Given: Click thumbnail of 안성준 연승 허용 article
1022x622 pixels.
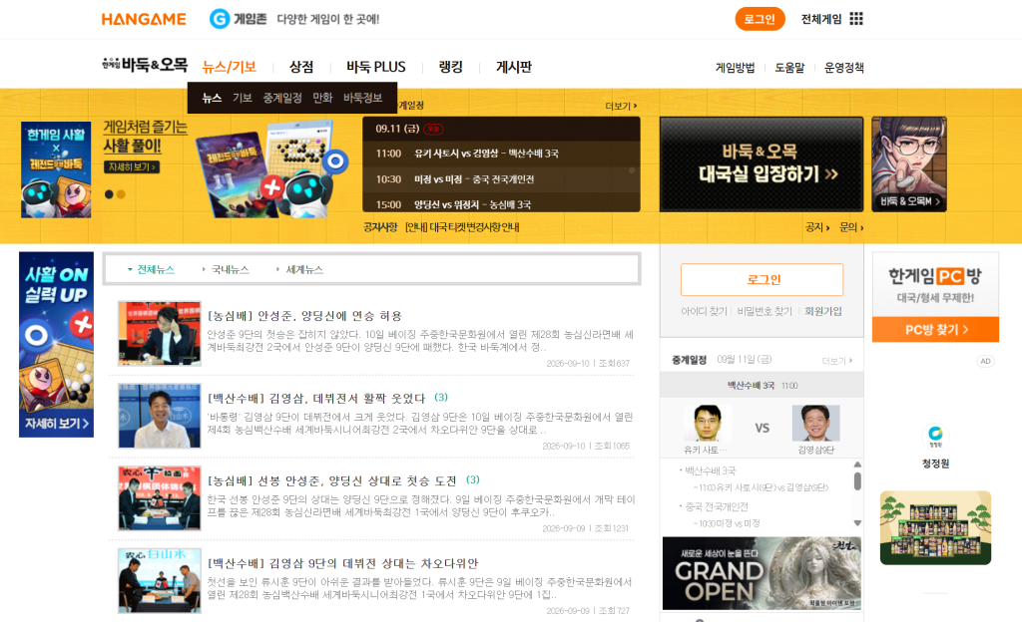Looking at the screenshot, I should pyautogui.click(x=159, y=333).
